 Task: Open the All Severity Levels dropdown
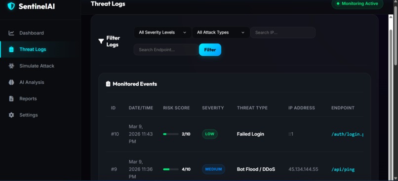162,33
